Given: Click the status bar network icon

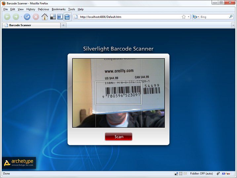Looking at the screenshot, I should 180,174.
